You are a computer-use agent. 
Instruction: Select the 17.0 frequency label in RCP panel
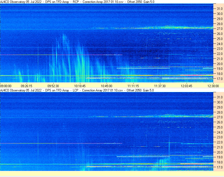pos(219,79)
